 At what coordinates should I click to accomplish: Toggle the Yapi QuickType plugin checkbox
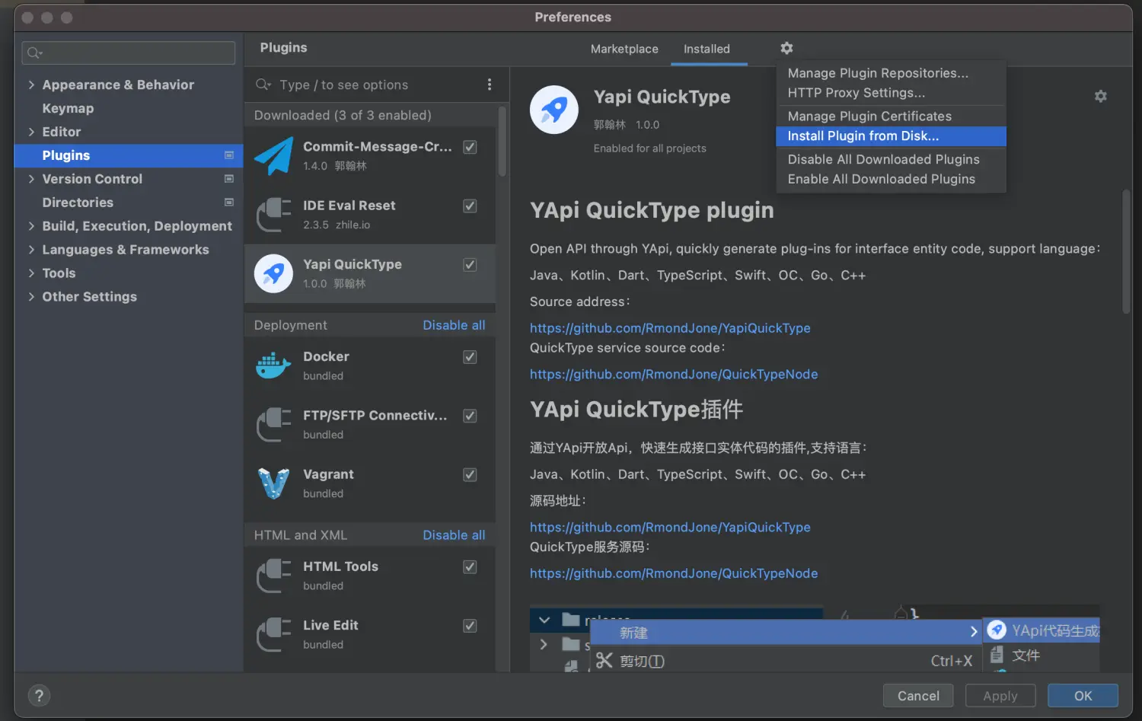[470, 264]
